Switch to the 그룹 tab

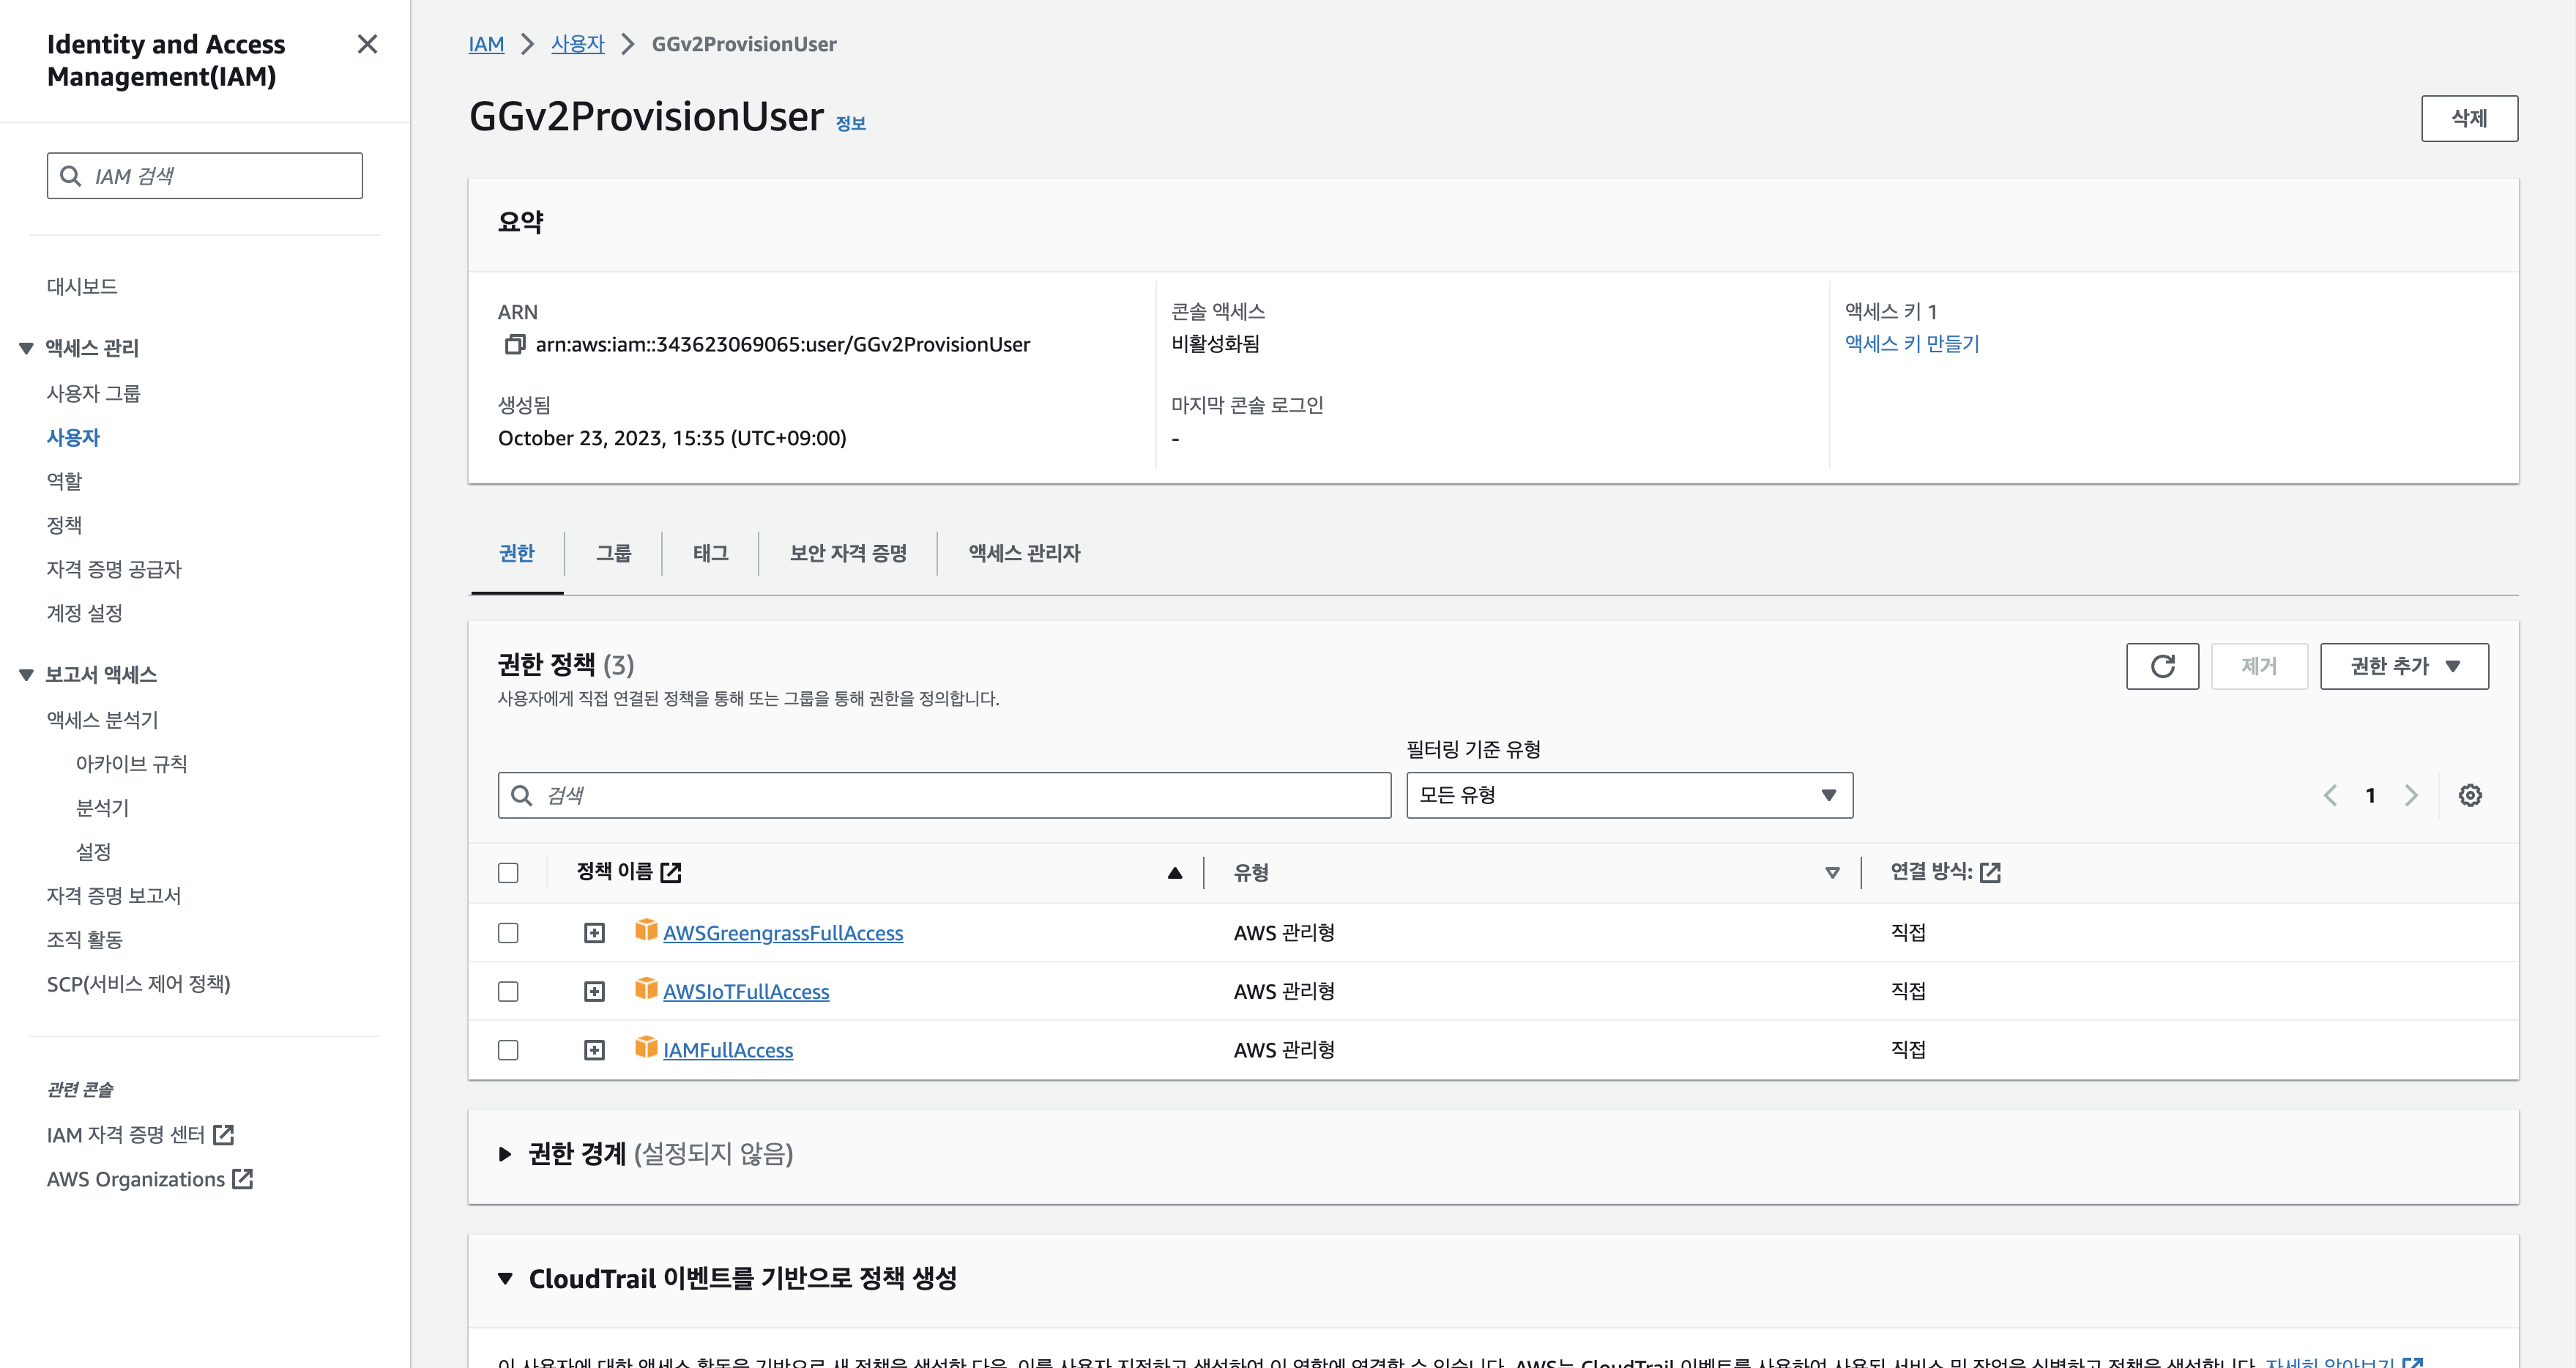coord(613,553)
